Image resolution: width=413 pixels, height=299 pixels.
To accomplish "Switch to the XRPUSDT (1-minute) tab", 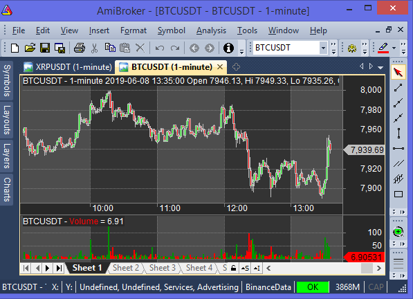I will (68, 67).
